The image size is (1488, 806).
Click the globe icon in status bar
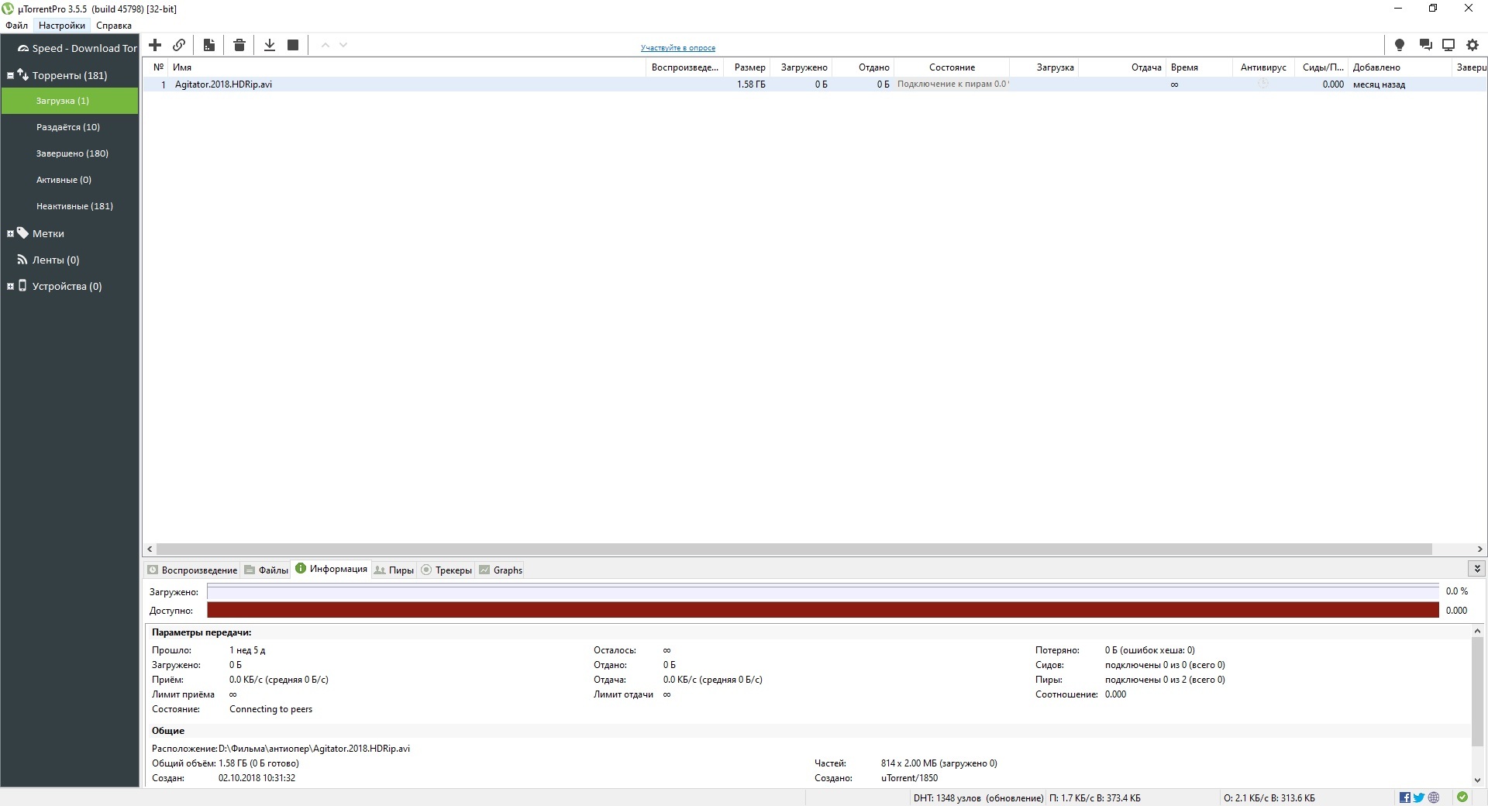(x=1434, y=797)
